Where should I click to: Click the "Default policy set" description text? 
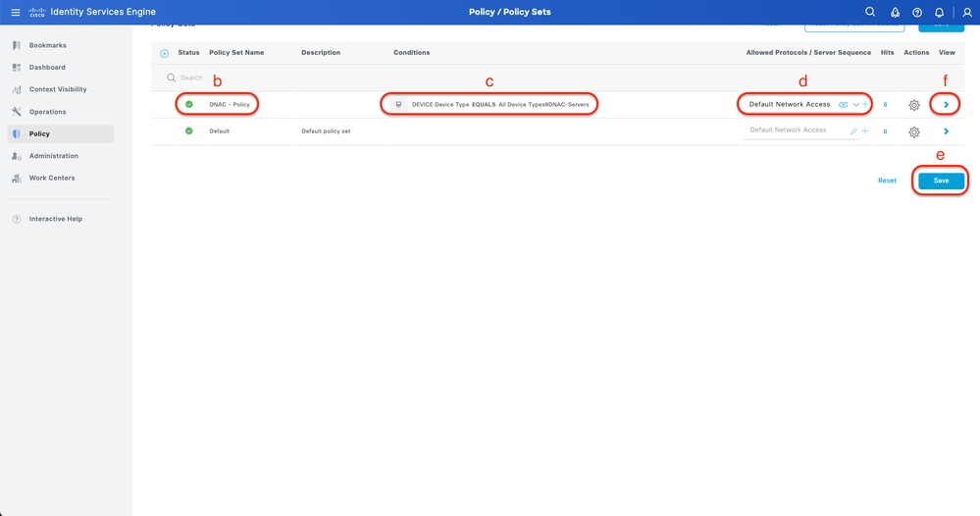pos(326,131)
